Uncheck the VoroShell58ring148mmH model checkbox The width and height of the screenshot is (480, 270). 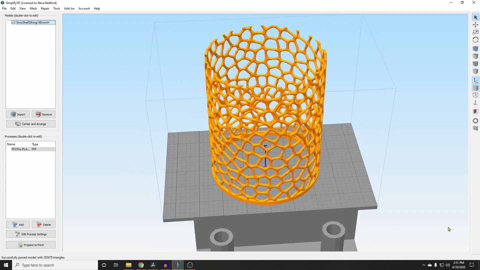[13, 22]
